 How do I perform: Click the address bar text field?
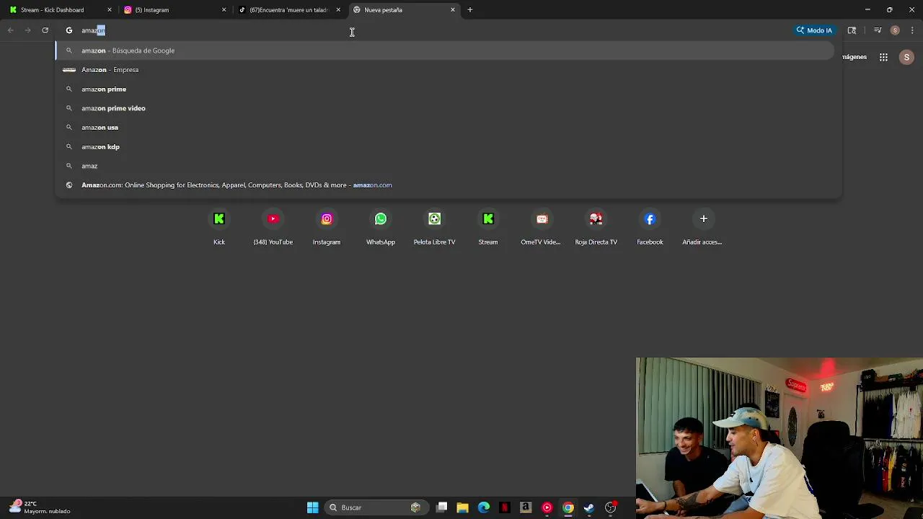(x=433, y=30)
